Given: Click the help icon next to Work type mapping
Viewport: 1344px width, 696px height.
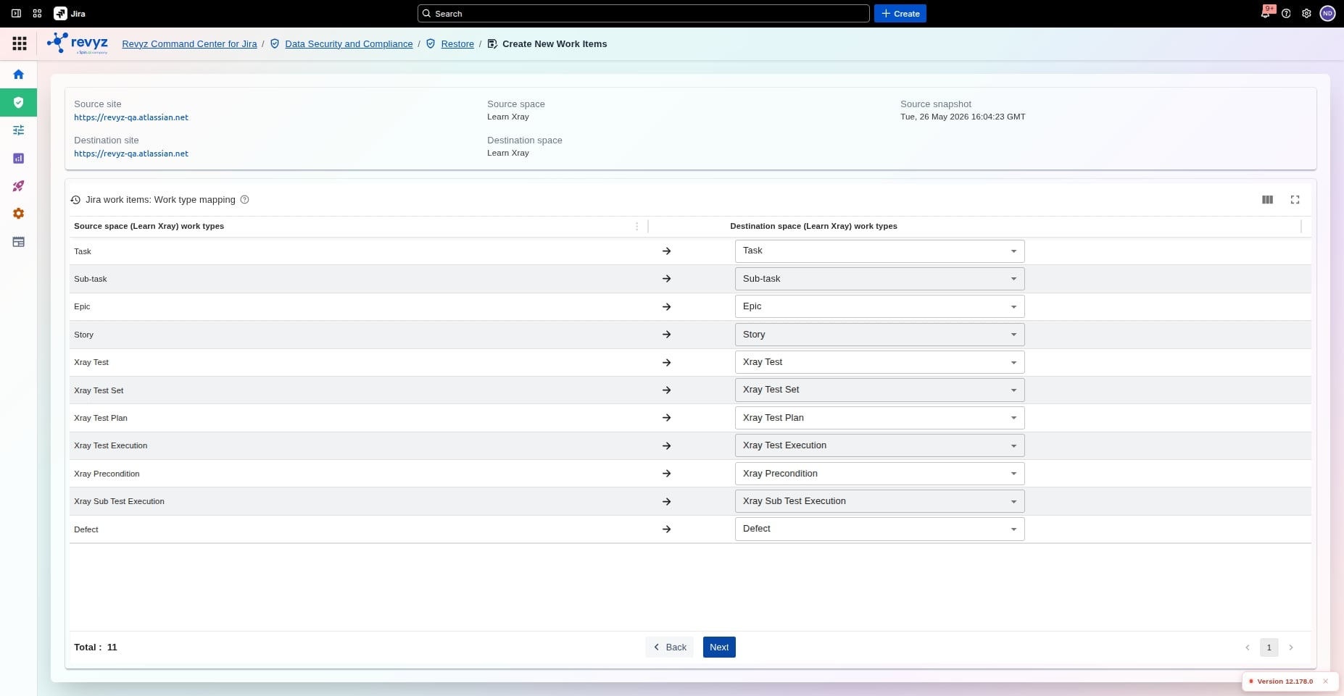Looking at the screenshot, I should coord(245,200).
